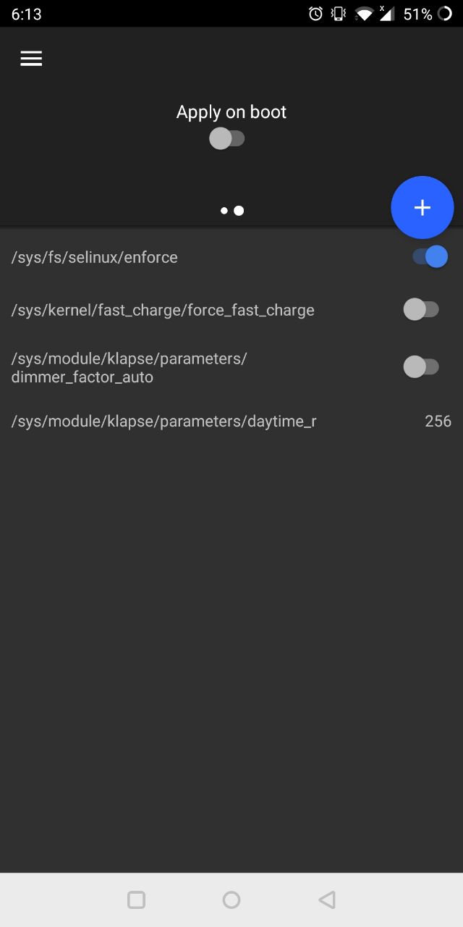Tap the battery ring status icon
Screen dimensions: 463x927
[445, 14]
